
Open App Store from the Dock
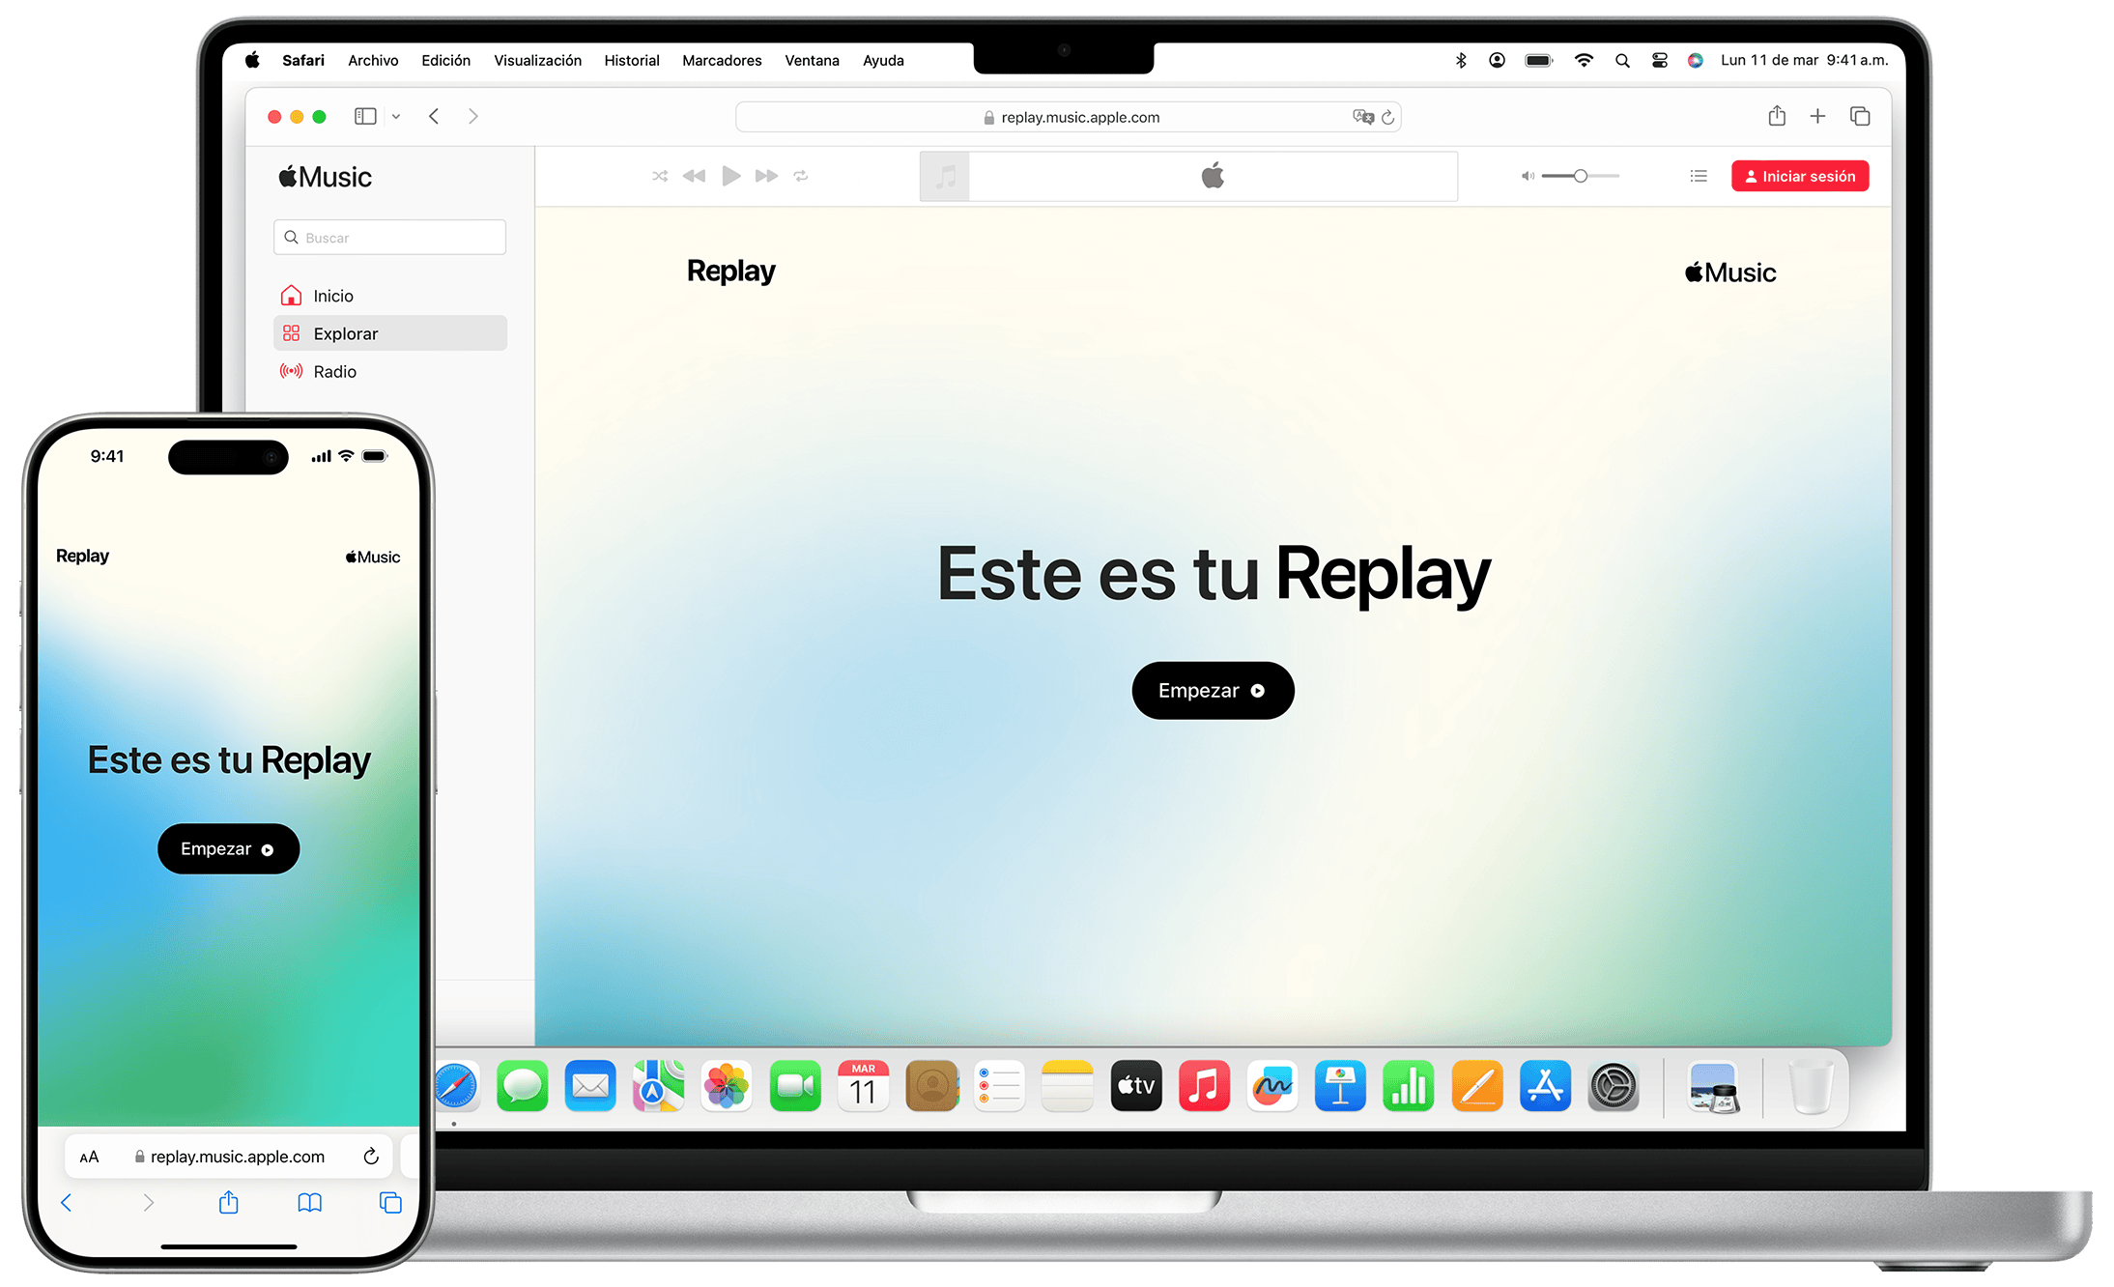pyautogui.click(x=1545, y=1087)
